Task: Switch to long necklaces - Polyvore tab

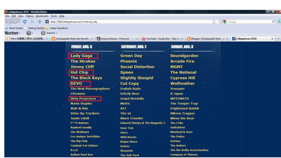Action: point(117,38)
